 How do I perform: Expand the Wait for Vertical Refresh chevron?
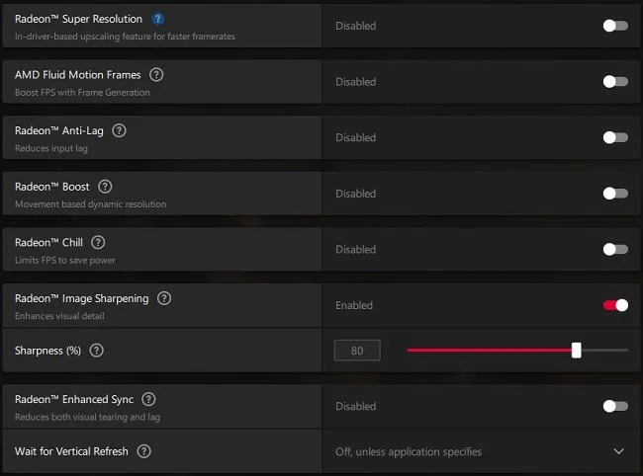coord(619,451)
